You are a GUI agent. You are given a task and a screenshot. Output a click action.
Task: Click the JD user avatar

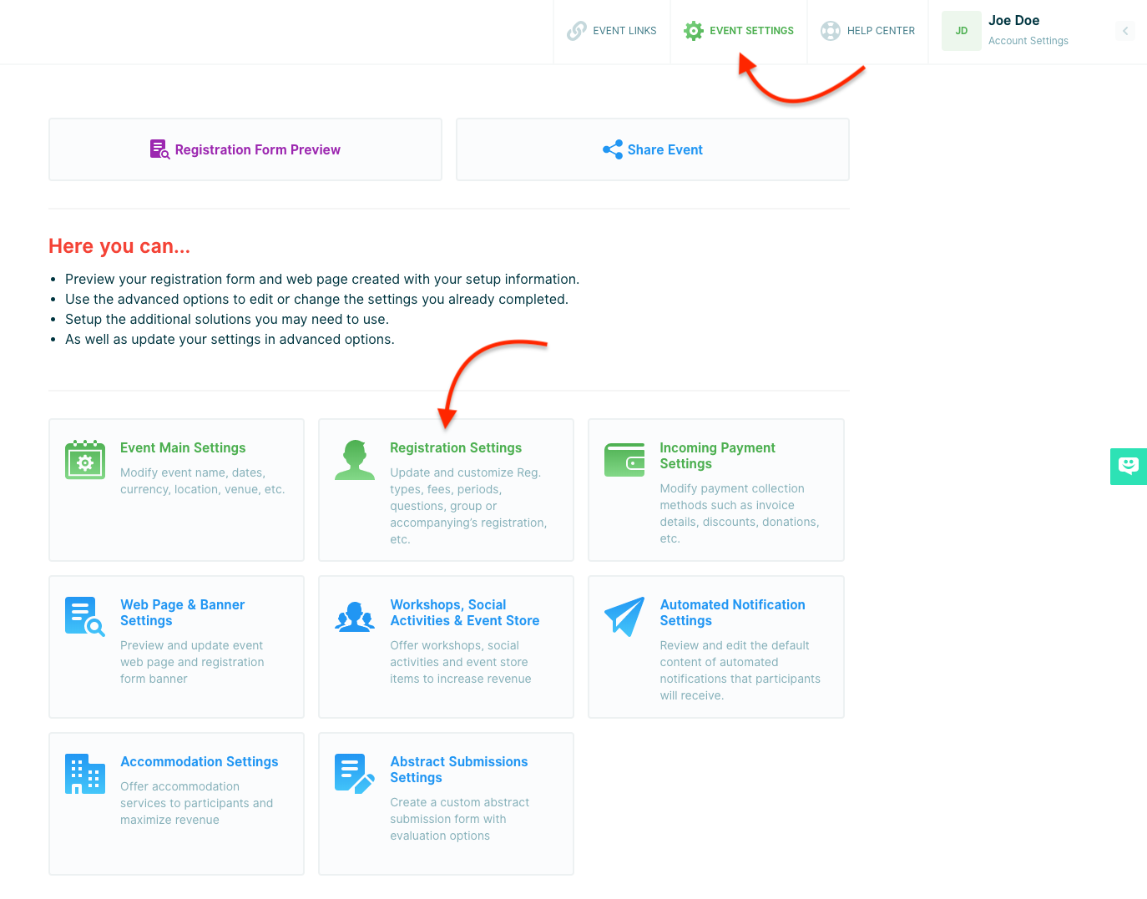pos(961,31)
